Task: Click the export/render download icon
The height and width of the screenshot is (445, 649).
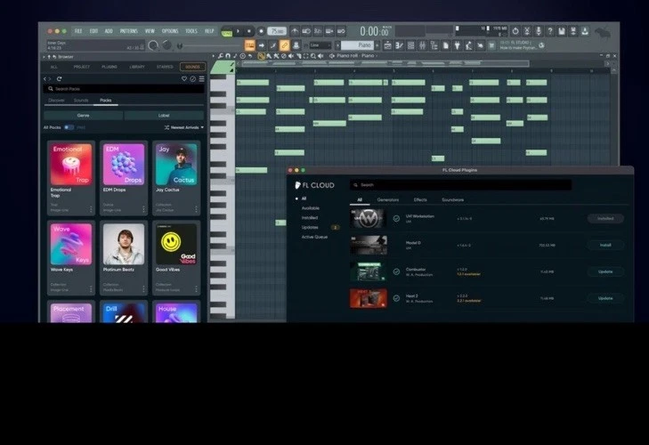Action: (584, 31)
